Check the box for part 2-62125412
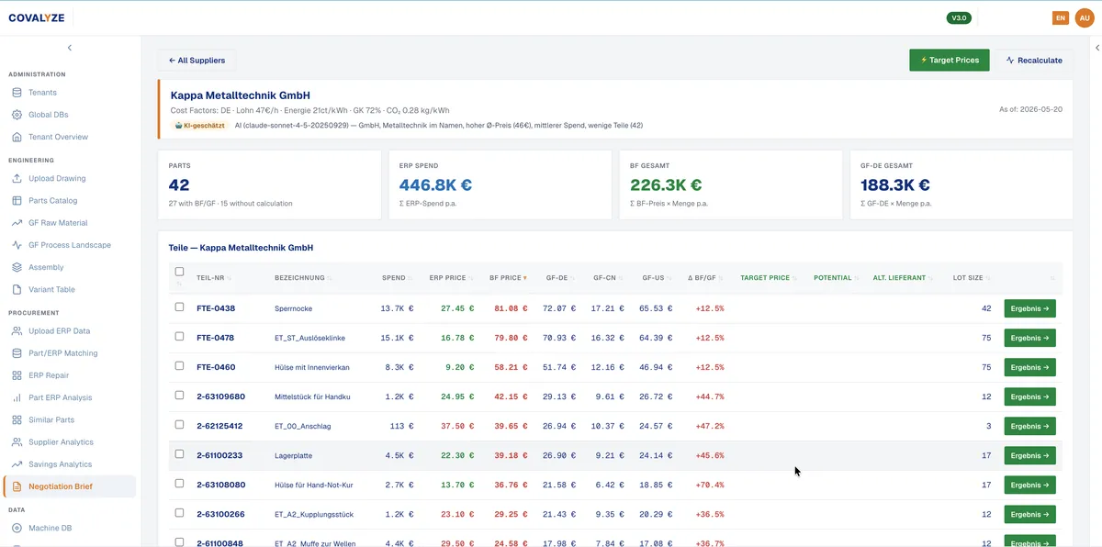 (x=179, y=425)
